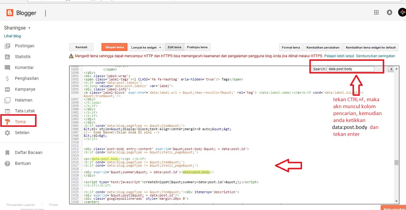Click the Bantuan question mark icon

[x=8, y=164]
